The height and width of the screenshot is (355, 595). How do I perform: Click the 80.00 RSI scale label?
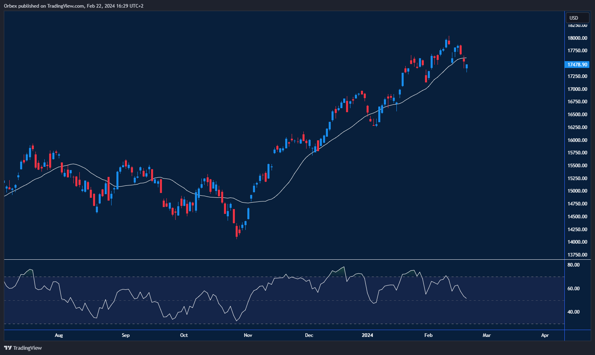(573, 265)
